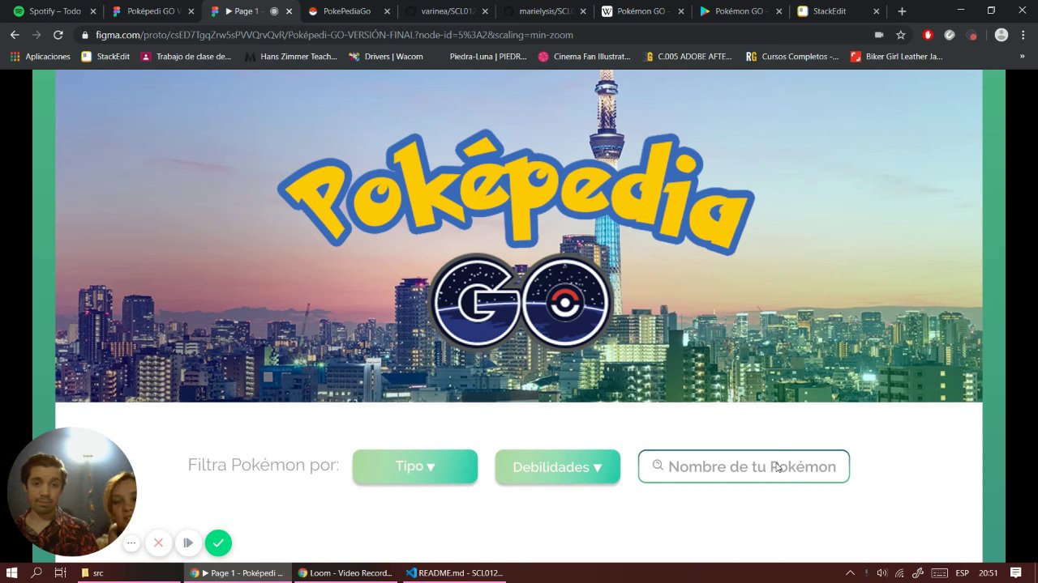Viewport: 1038px width, 583px height.
Task: Close the Spotify – Todo tab
Action: coord(93,11)
